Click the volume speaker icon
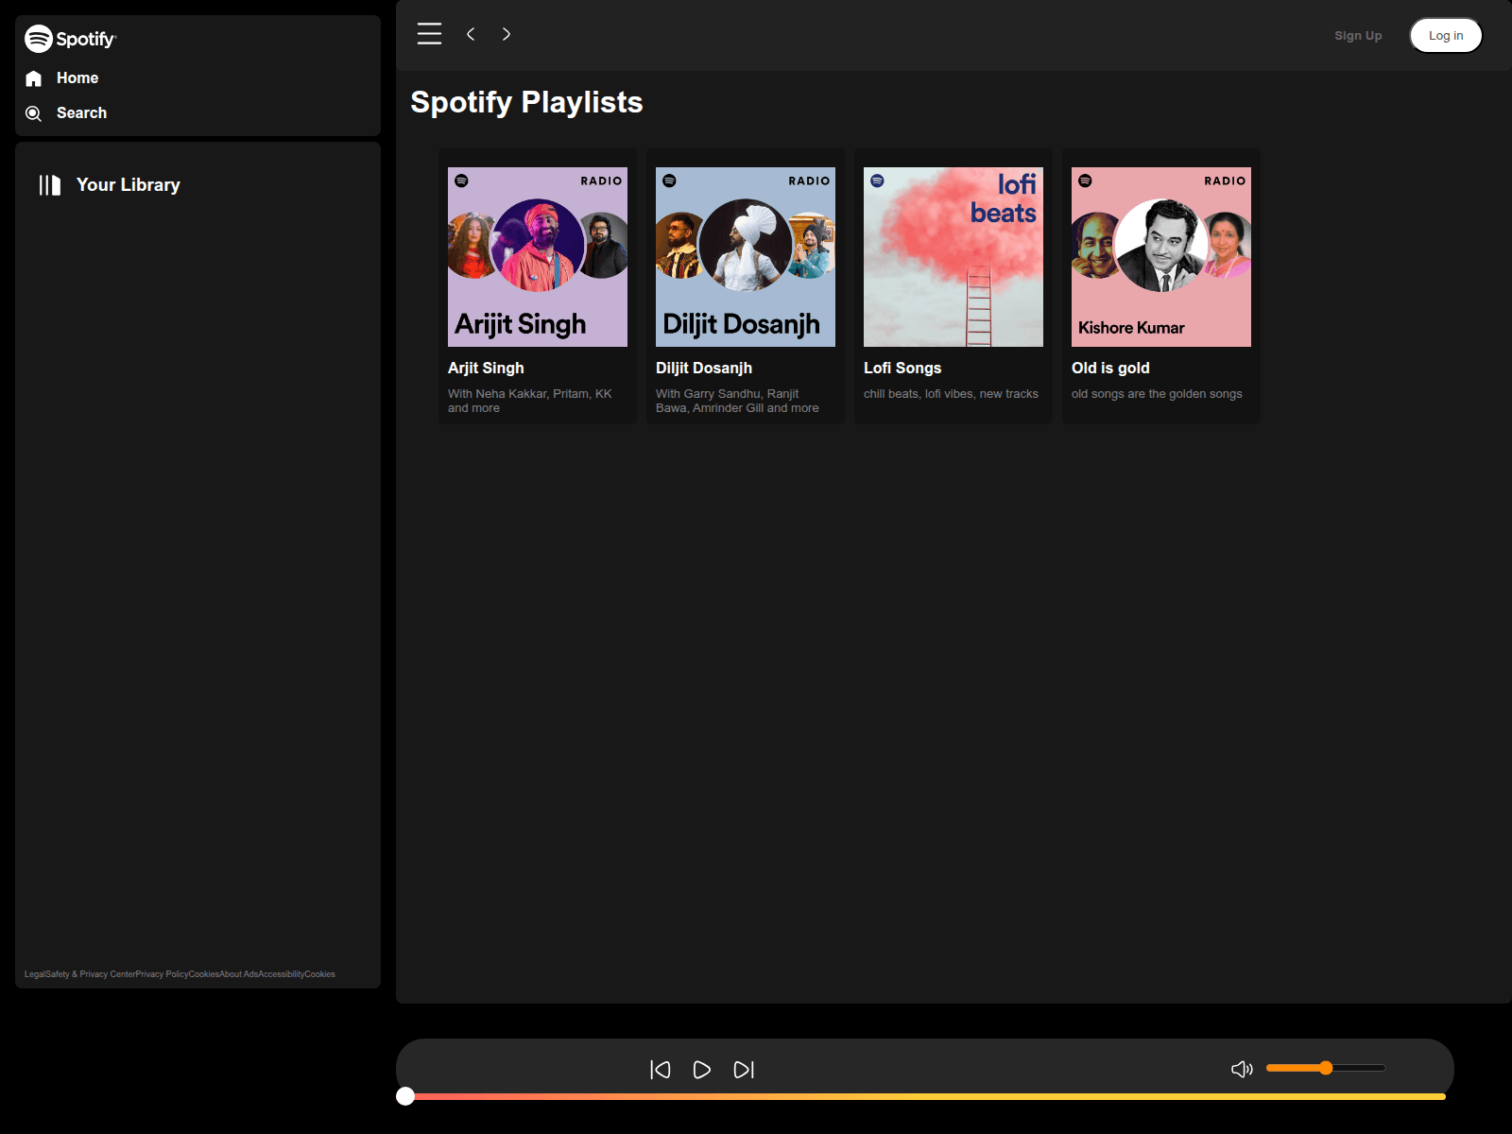Screen dimensions: 1512x1134 (x=1241, y=1069)
